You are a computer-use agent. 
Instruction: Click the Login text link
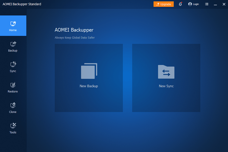(196, 4)
